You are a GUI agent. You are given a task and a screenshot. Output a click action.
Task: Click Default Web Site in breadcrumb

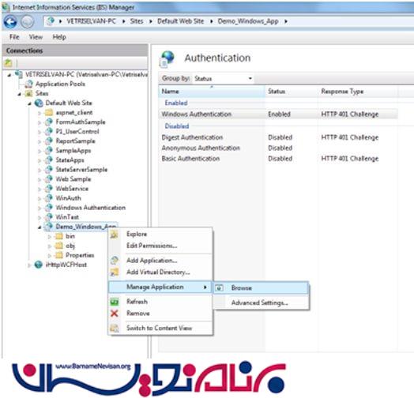point(181,21)
